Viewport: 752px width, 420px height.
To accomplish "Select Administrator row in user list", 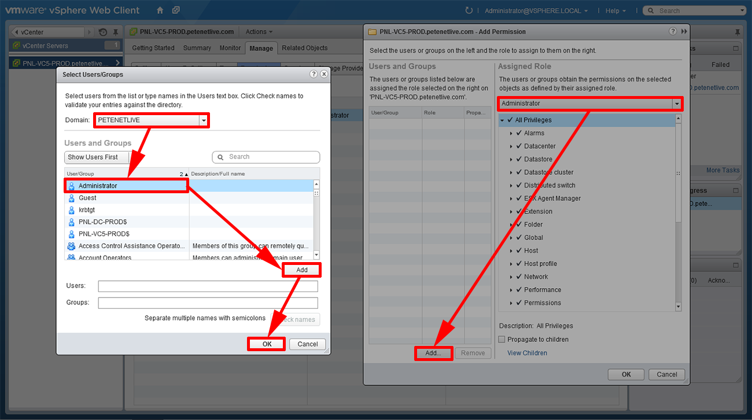I will [x=189, y=186].
